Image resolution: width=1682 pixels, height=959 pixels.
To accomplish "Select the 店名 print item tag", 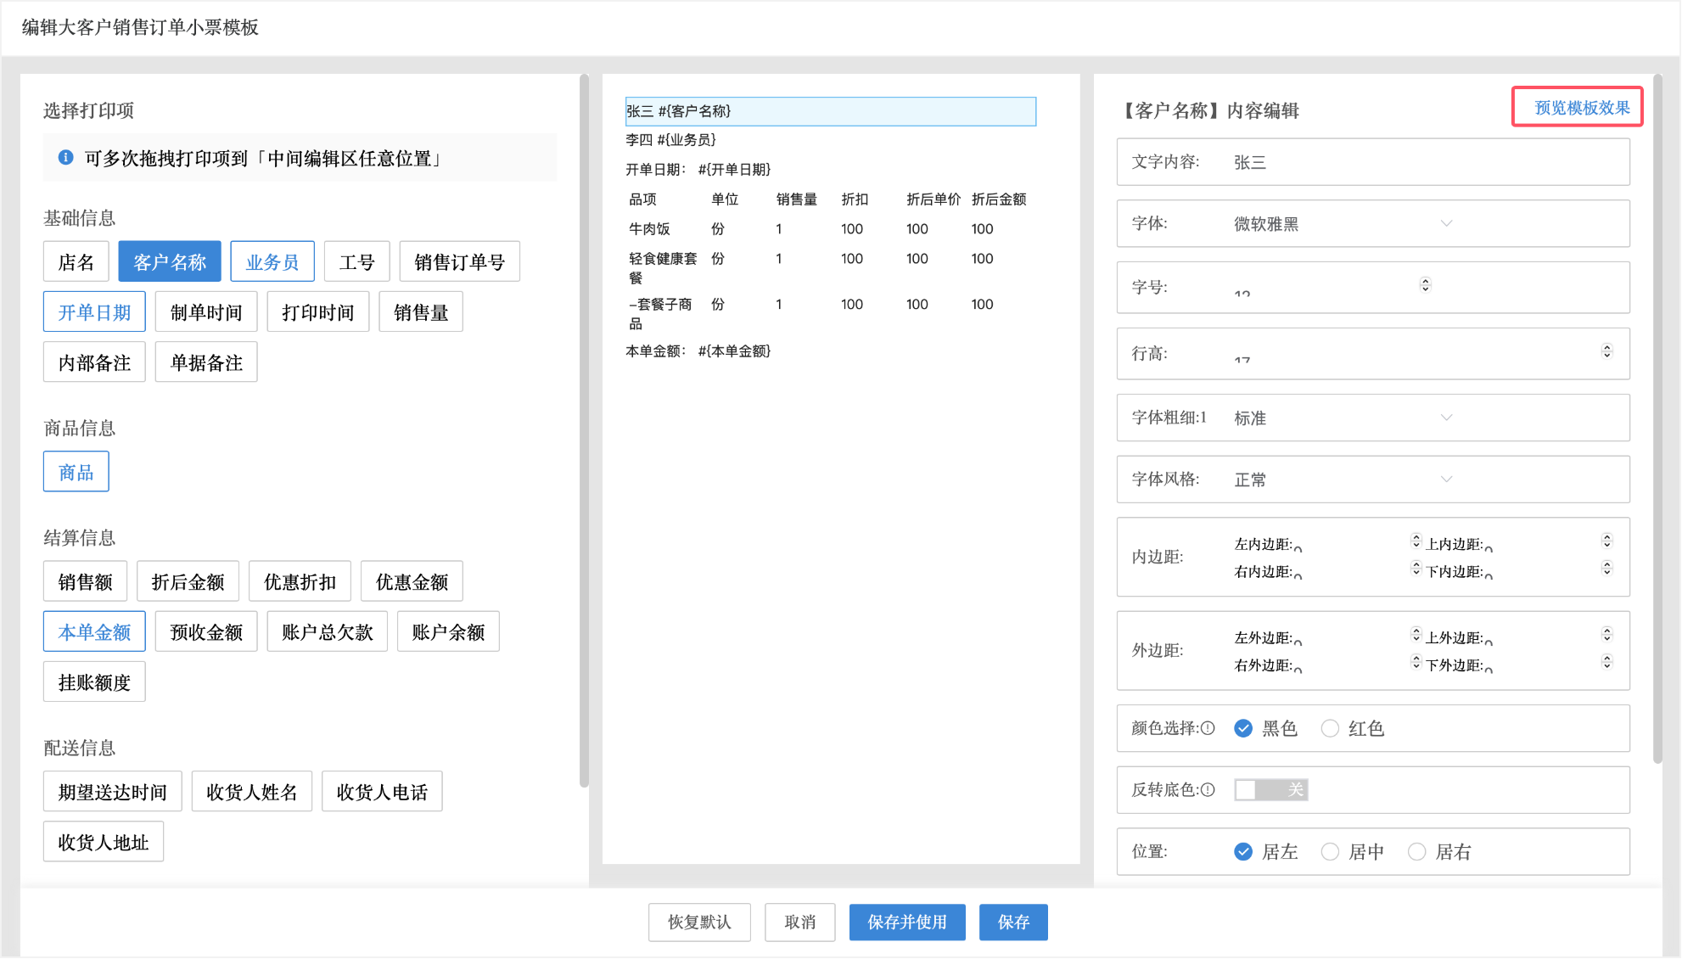I will [x=76, y=262].
